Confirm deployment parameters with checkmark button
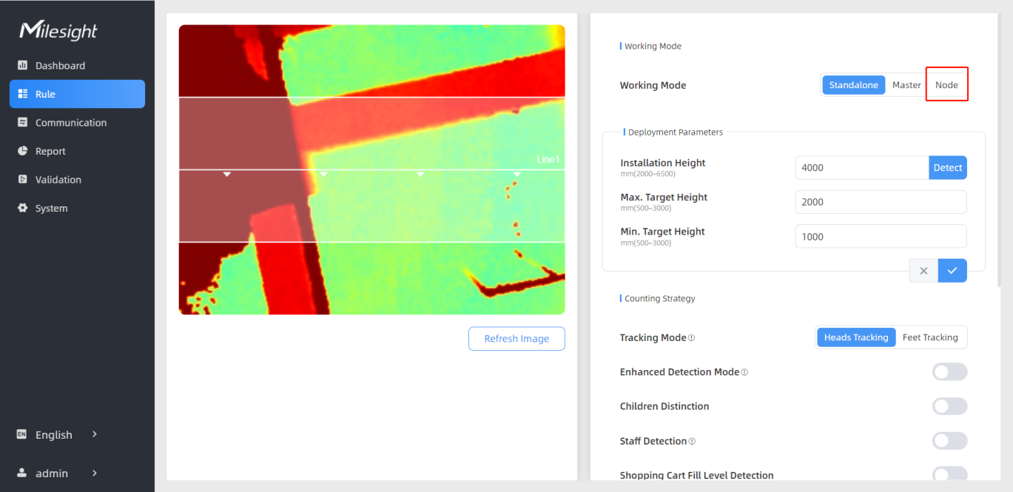The height and width of the screenshot is (492, 1013). (952, 271)
